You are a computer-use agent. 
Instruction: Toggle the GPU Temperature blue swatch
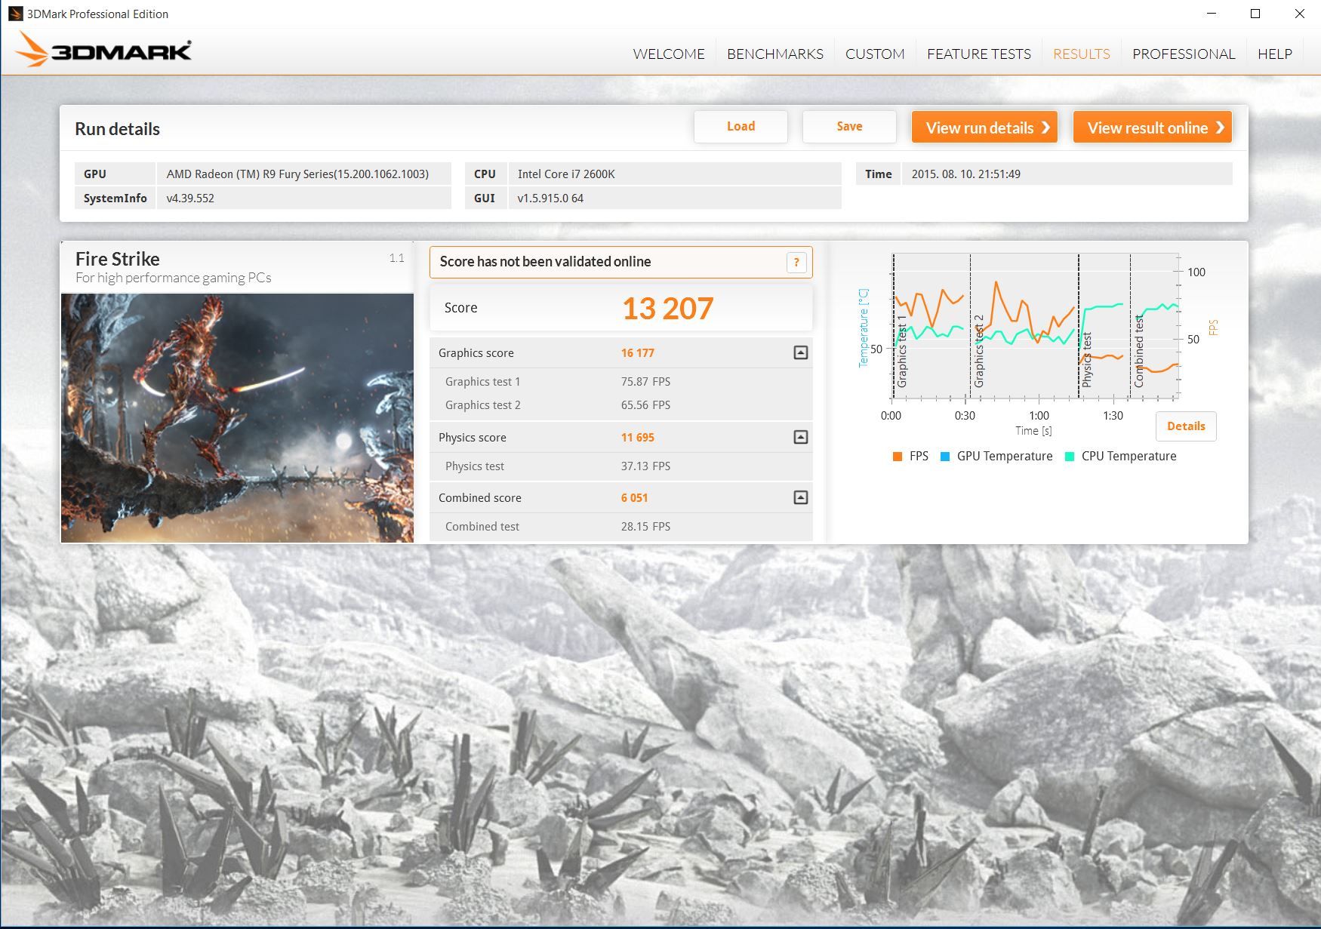(945, 457)
